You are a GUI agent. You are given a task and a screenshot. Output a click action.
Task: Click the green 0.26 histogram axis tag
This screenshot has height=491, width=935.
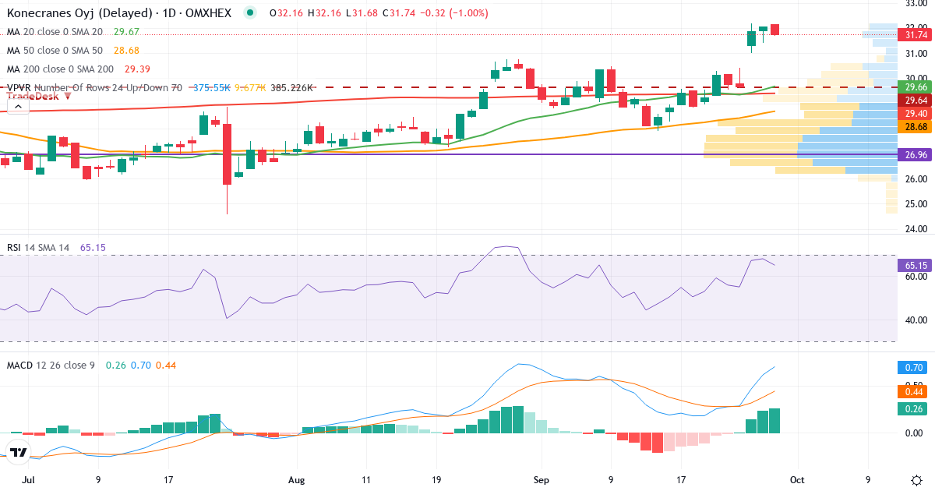click(914, 408)
